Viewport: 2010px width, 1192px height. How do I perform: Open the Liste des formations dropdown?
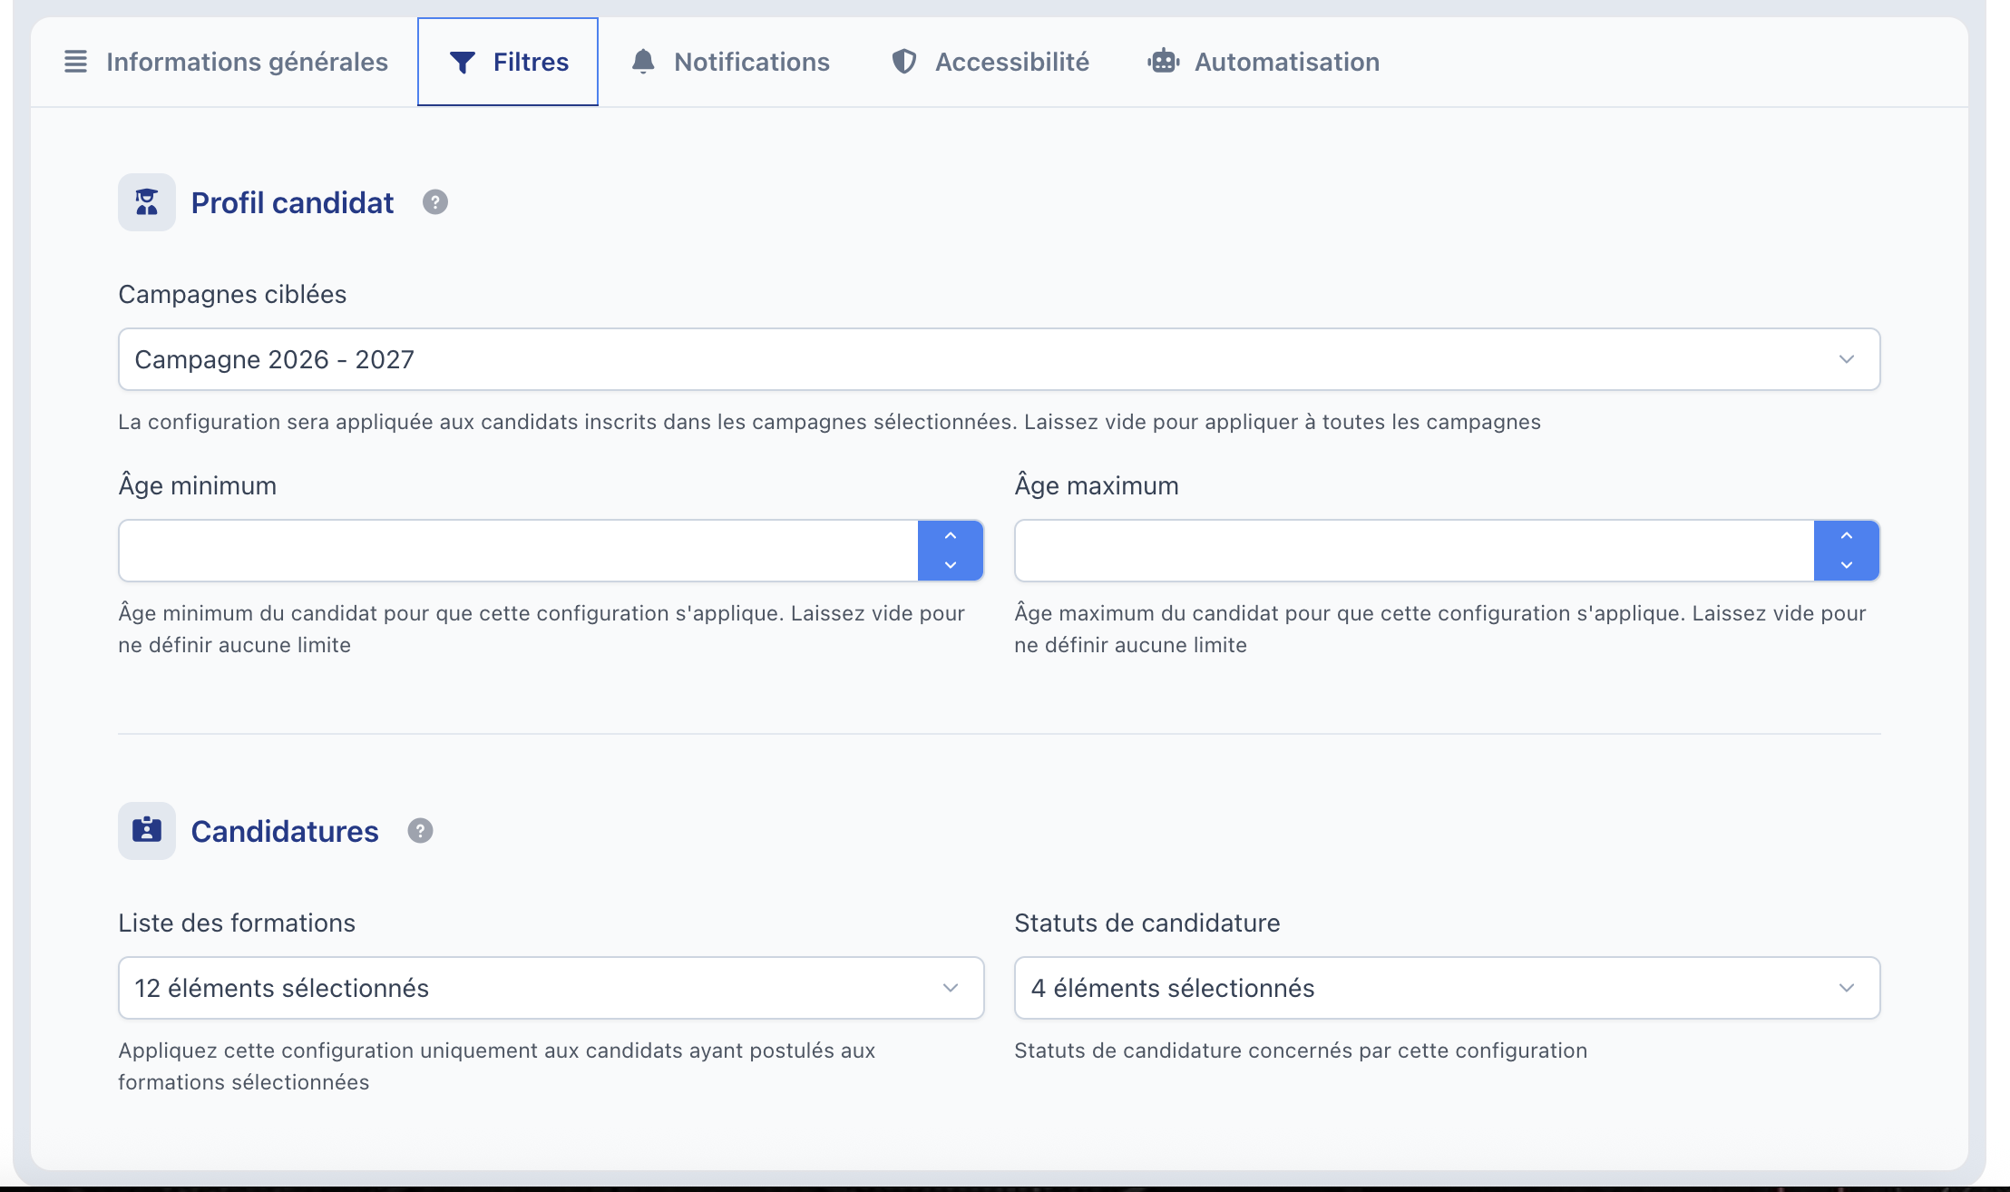pos(551,988)
